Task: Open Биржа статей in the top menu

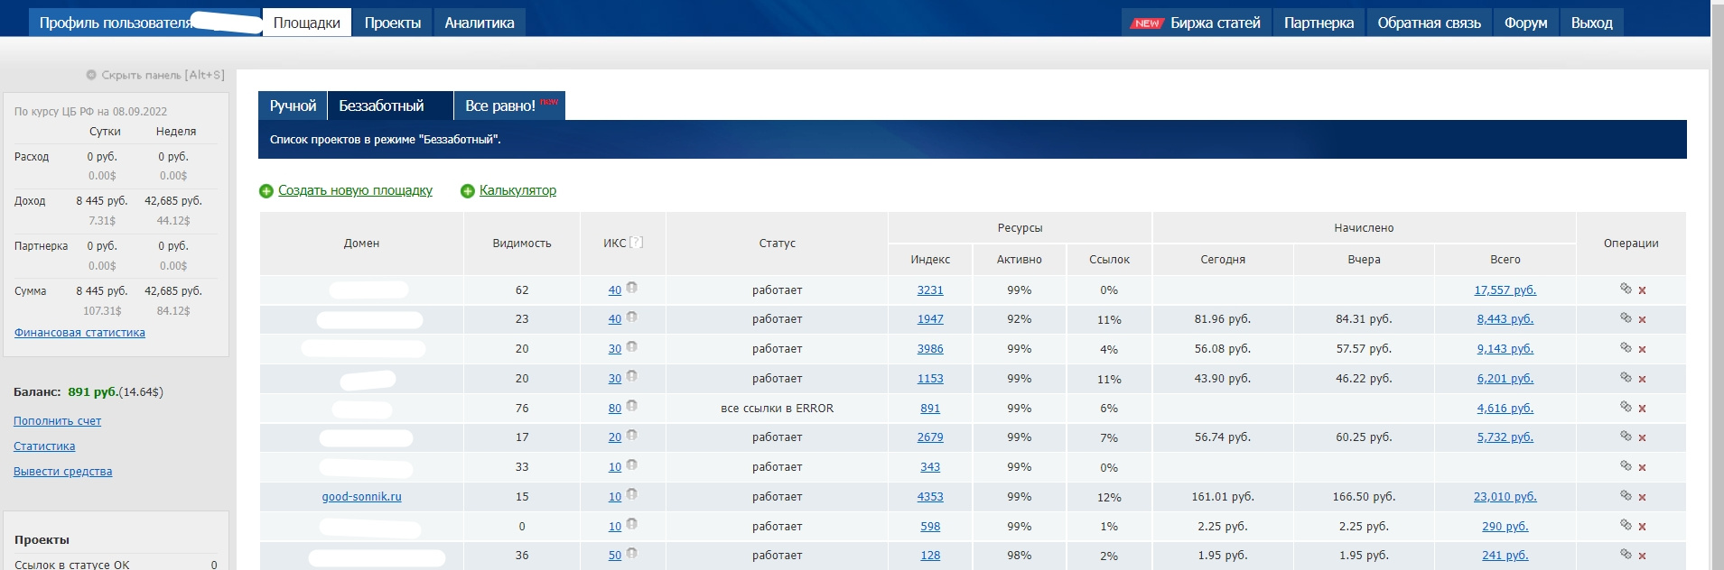Action: [1197, 23]
